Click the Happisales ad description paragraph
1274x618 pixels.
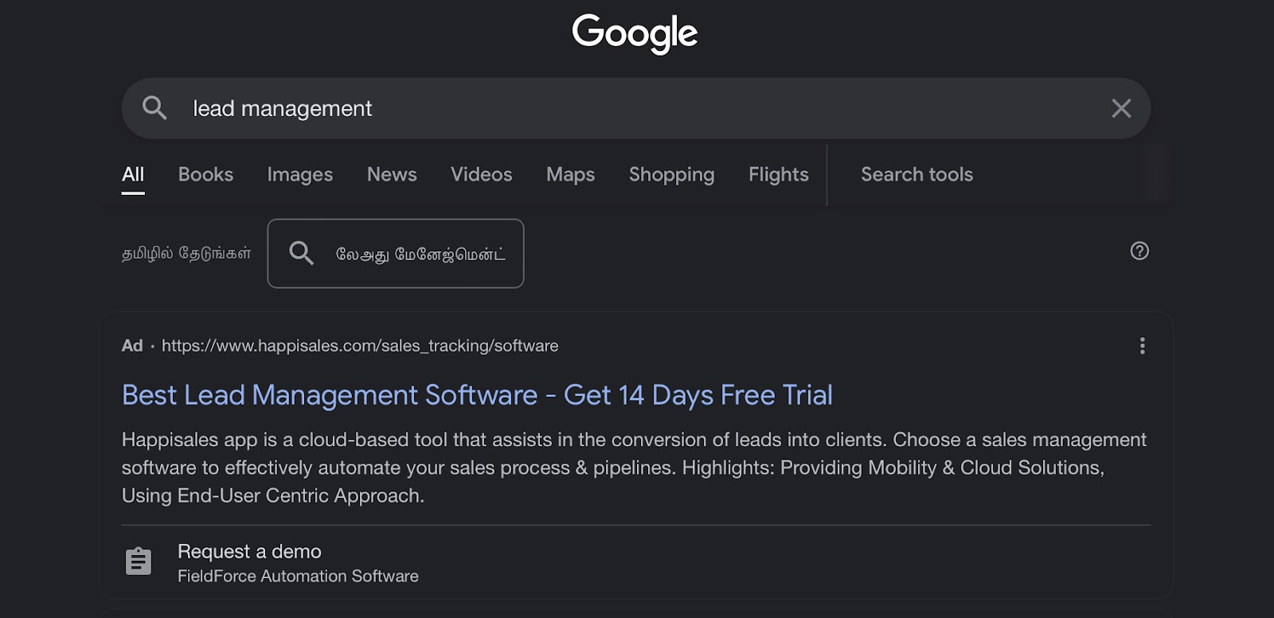coord(634,468)
